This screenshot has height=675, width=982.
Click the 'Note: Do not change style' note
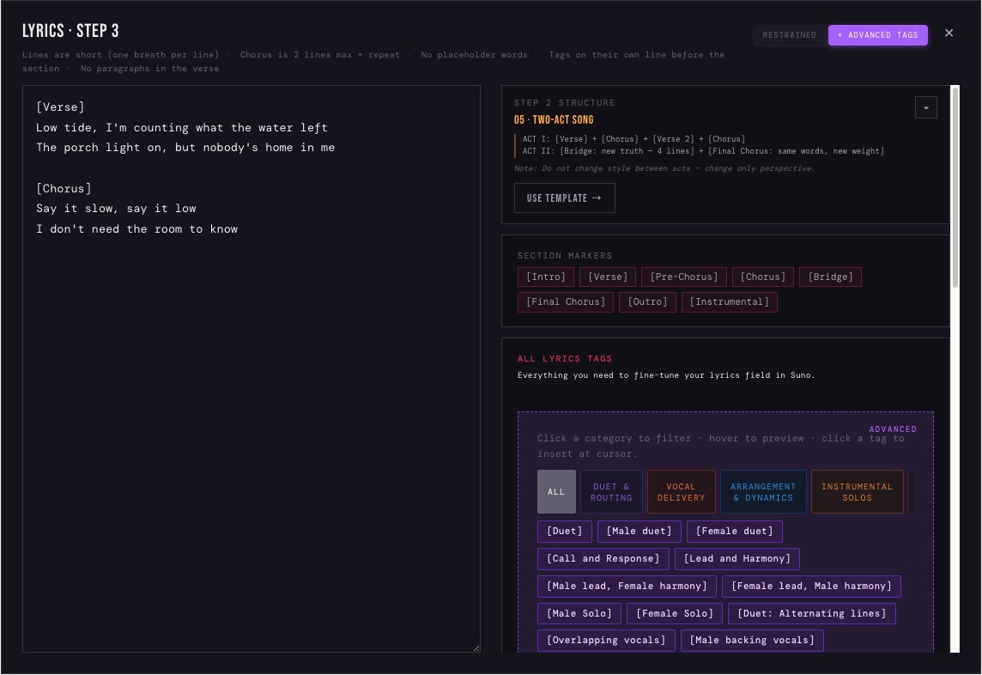coord(664,168)
